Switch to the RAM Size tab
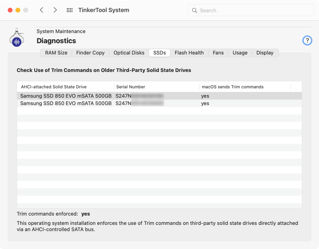 56,53
